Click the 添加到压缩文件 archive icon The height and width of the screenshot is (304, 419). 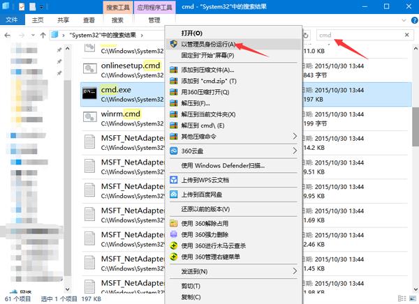click(x=174, y=70)
